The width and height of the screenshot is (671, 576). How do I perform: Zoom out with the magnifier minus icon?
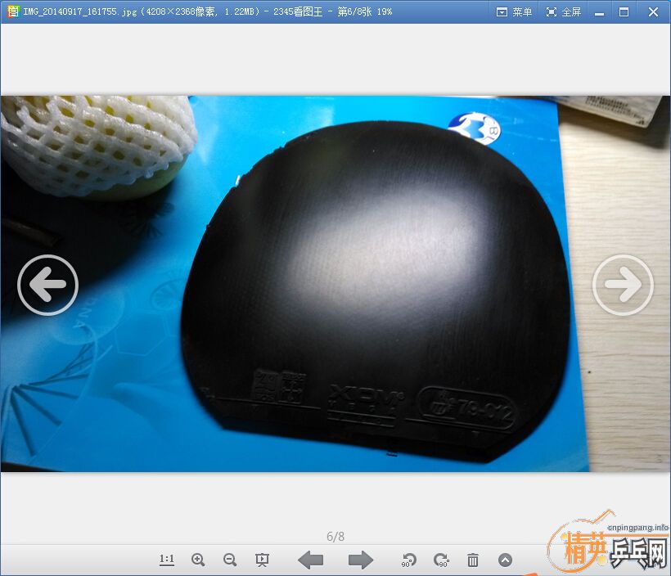(230, 560)
